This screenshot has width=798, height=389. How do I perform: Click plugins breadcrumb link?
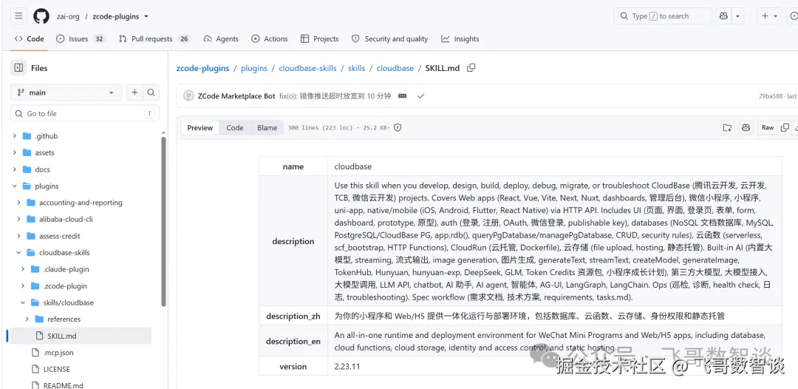pyautogui.click(x=254, y=68)
